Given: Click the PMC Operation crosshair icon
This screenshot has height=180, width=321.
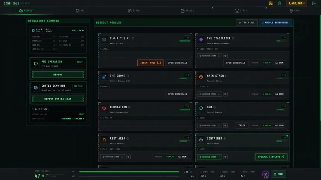Looking at the screenshot, I should tap(35, 64).
